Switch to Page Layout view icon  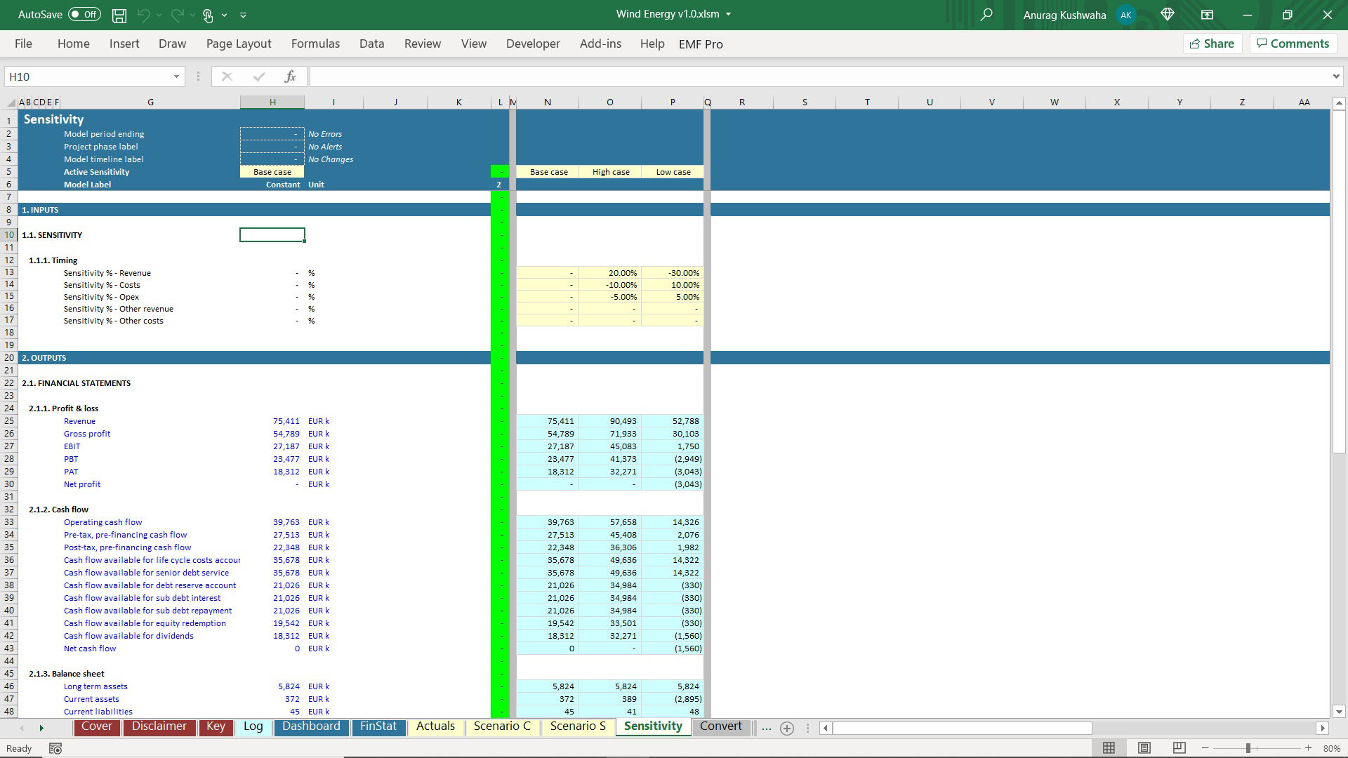(x=1144, y=748)
